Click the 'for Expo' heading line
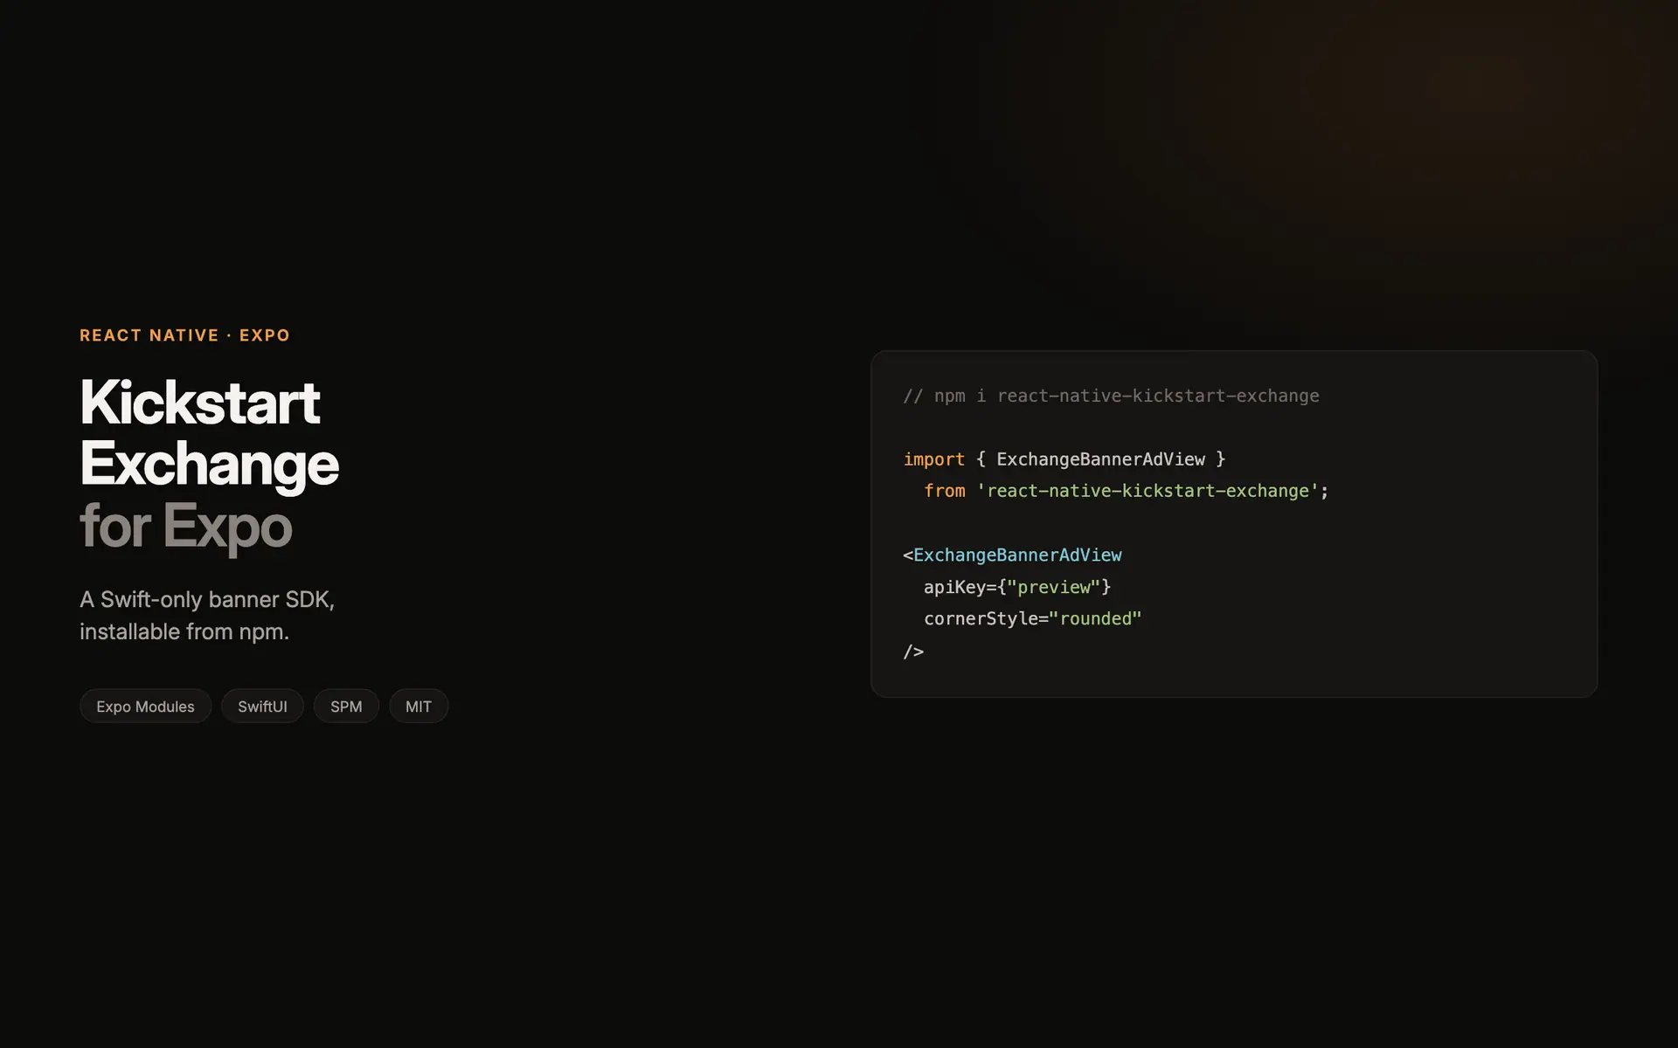Image resolution: width=1678 pixels, height=1048 pixels. tap(185, 527)
